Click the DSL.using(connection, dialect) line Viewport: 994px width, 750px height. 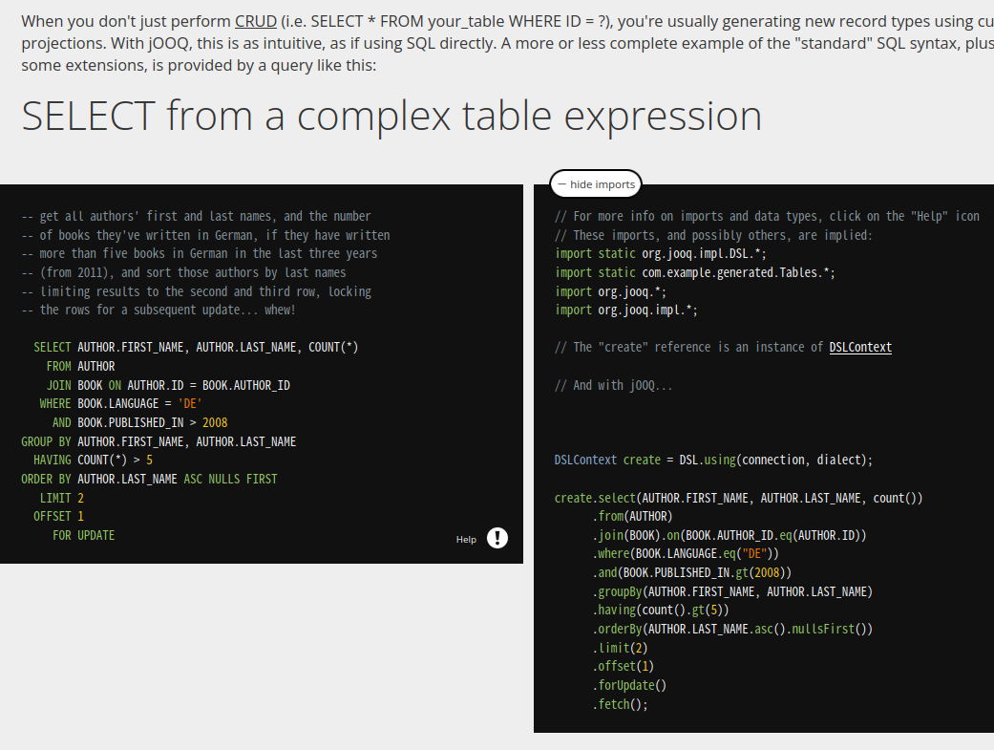point(713,460)
